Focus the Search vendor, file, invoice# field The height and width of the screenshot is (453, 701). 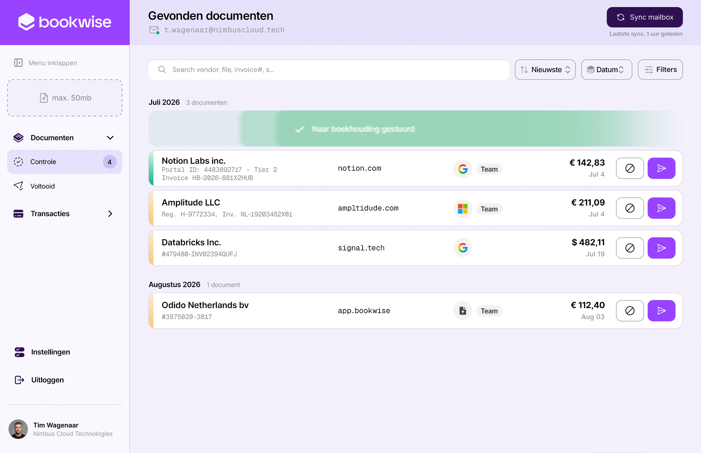tap(329, 70)
